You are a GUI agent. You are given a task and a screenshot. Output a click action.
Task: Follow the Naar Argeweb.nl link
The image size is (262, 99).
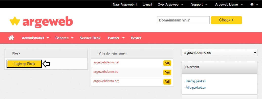[125, 5]
